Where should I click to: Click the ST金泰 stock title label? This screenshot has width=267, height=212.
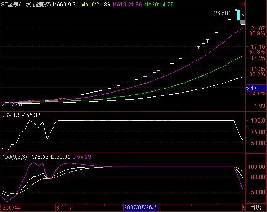(x=26, y=5)
